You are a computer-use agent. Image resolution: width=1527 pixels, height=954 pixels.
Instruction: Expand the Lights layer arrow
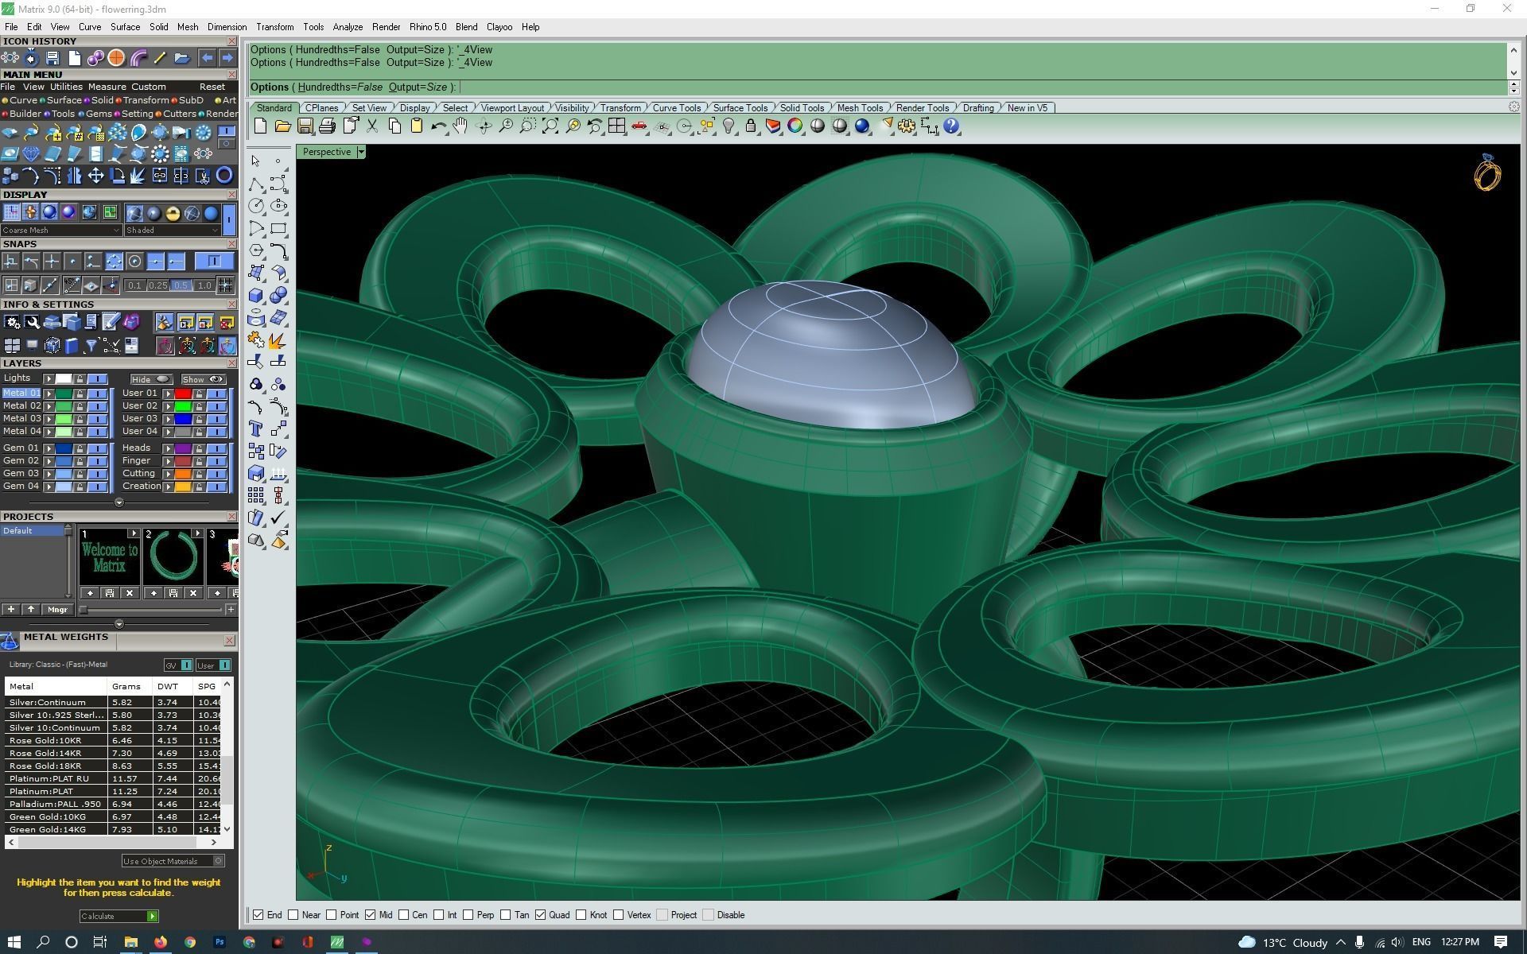point(49,379)
